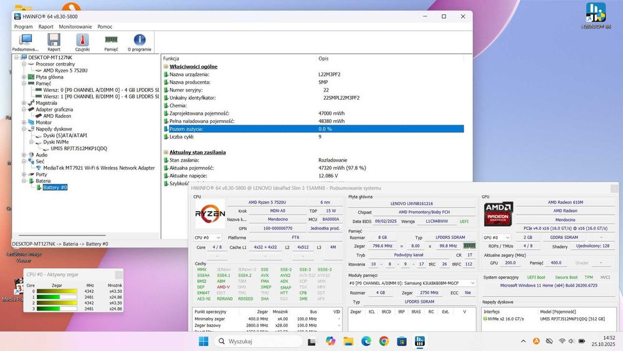This screenshot has width=623, height=351.
Task: Select AMD Ryzen 5 7520U in tree
Action: tap(65, 70)
